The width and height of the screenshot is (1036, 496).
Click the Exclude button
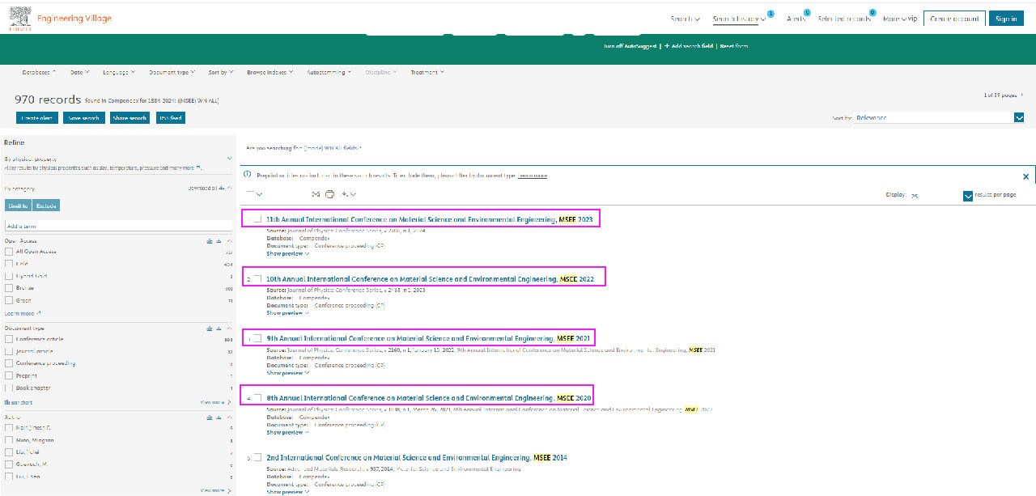pyautogui.click(x=47, y=206)
